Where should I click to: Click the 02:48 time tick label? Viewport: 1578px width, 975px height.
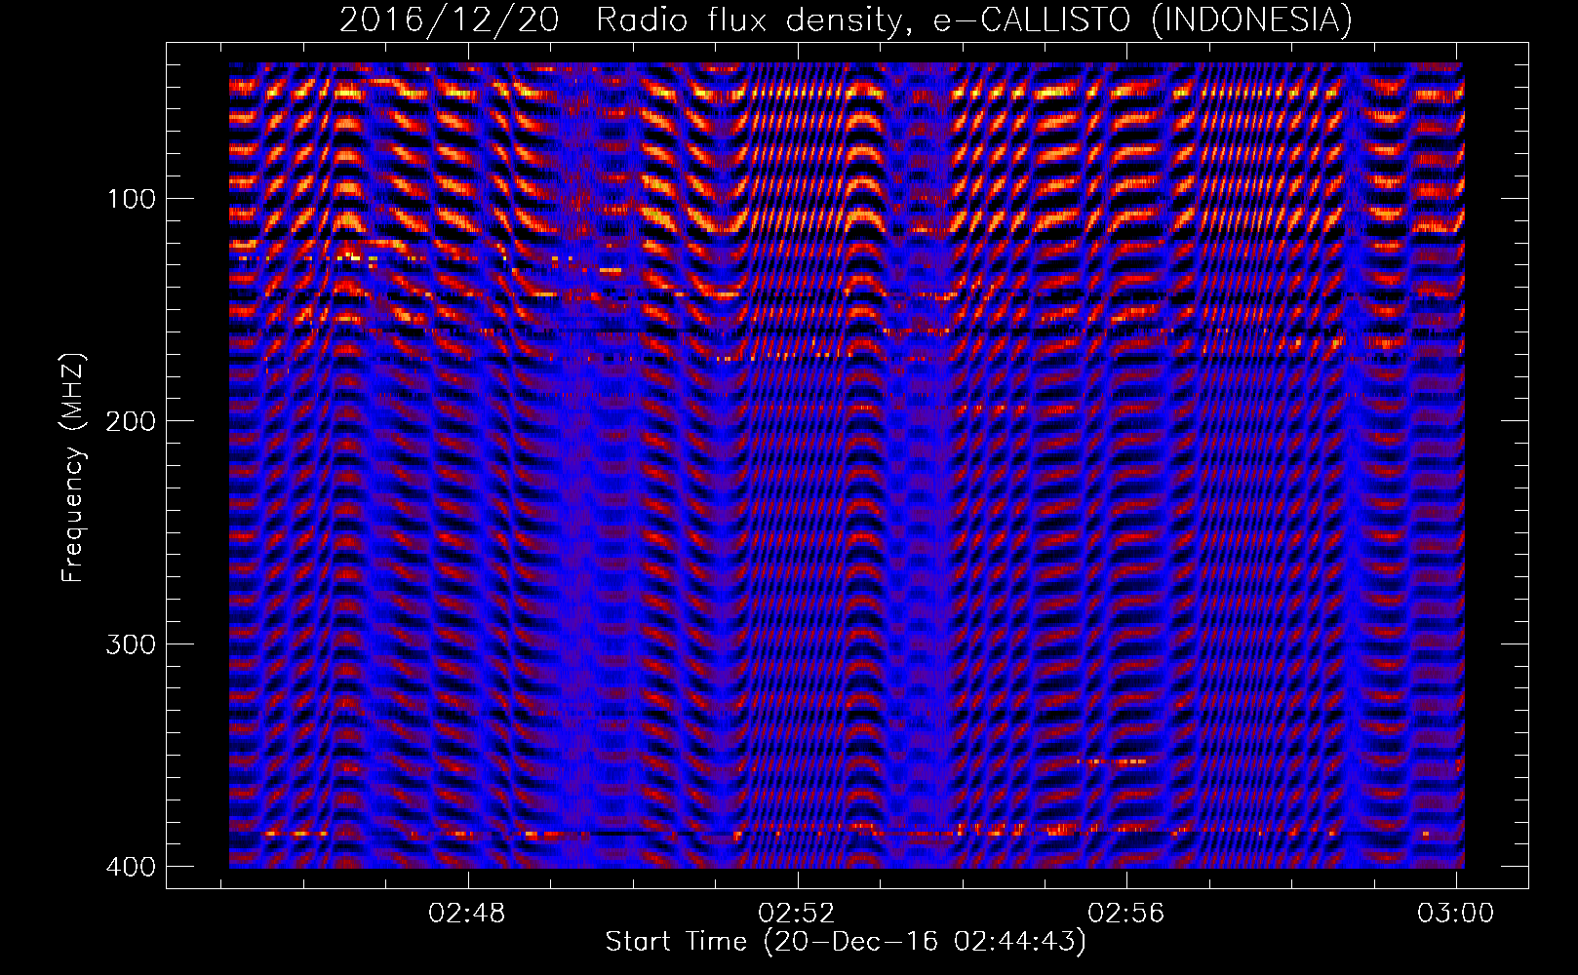coord(467,913)
